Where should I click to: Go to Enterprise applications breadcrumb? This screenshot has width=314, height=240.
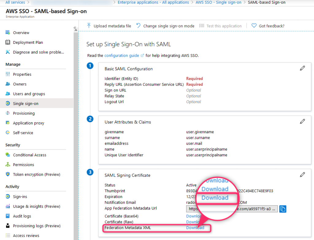tap(153, 2)
